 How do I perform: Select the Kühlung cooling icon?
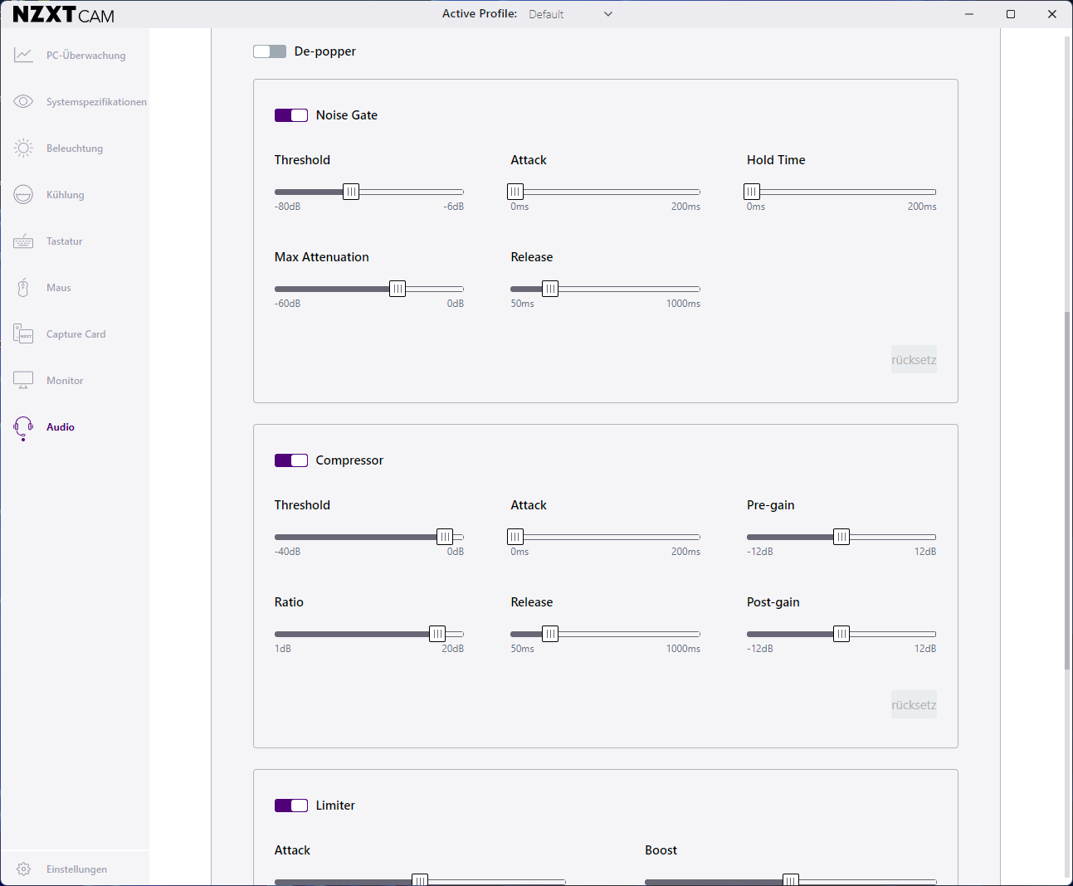23,195
